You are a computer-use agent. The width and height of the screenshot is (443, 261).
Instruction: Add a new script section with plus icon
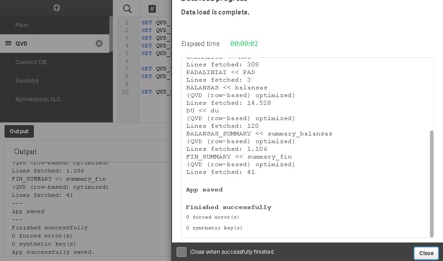click(x=56, y=8)
